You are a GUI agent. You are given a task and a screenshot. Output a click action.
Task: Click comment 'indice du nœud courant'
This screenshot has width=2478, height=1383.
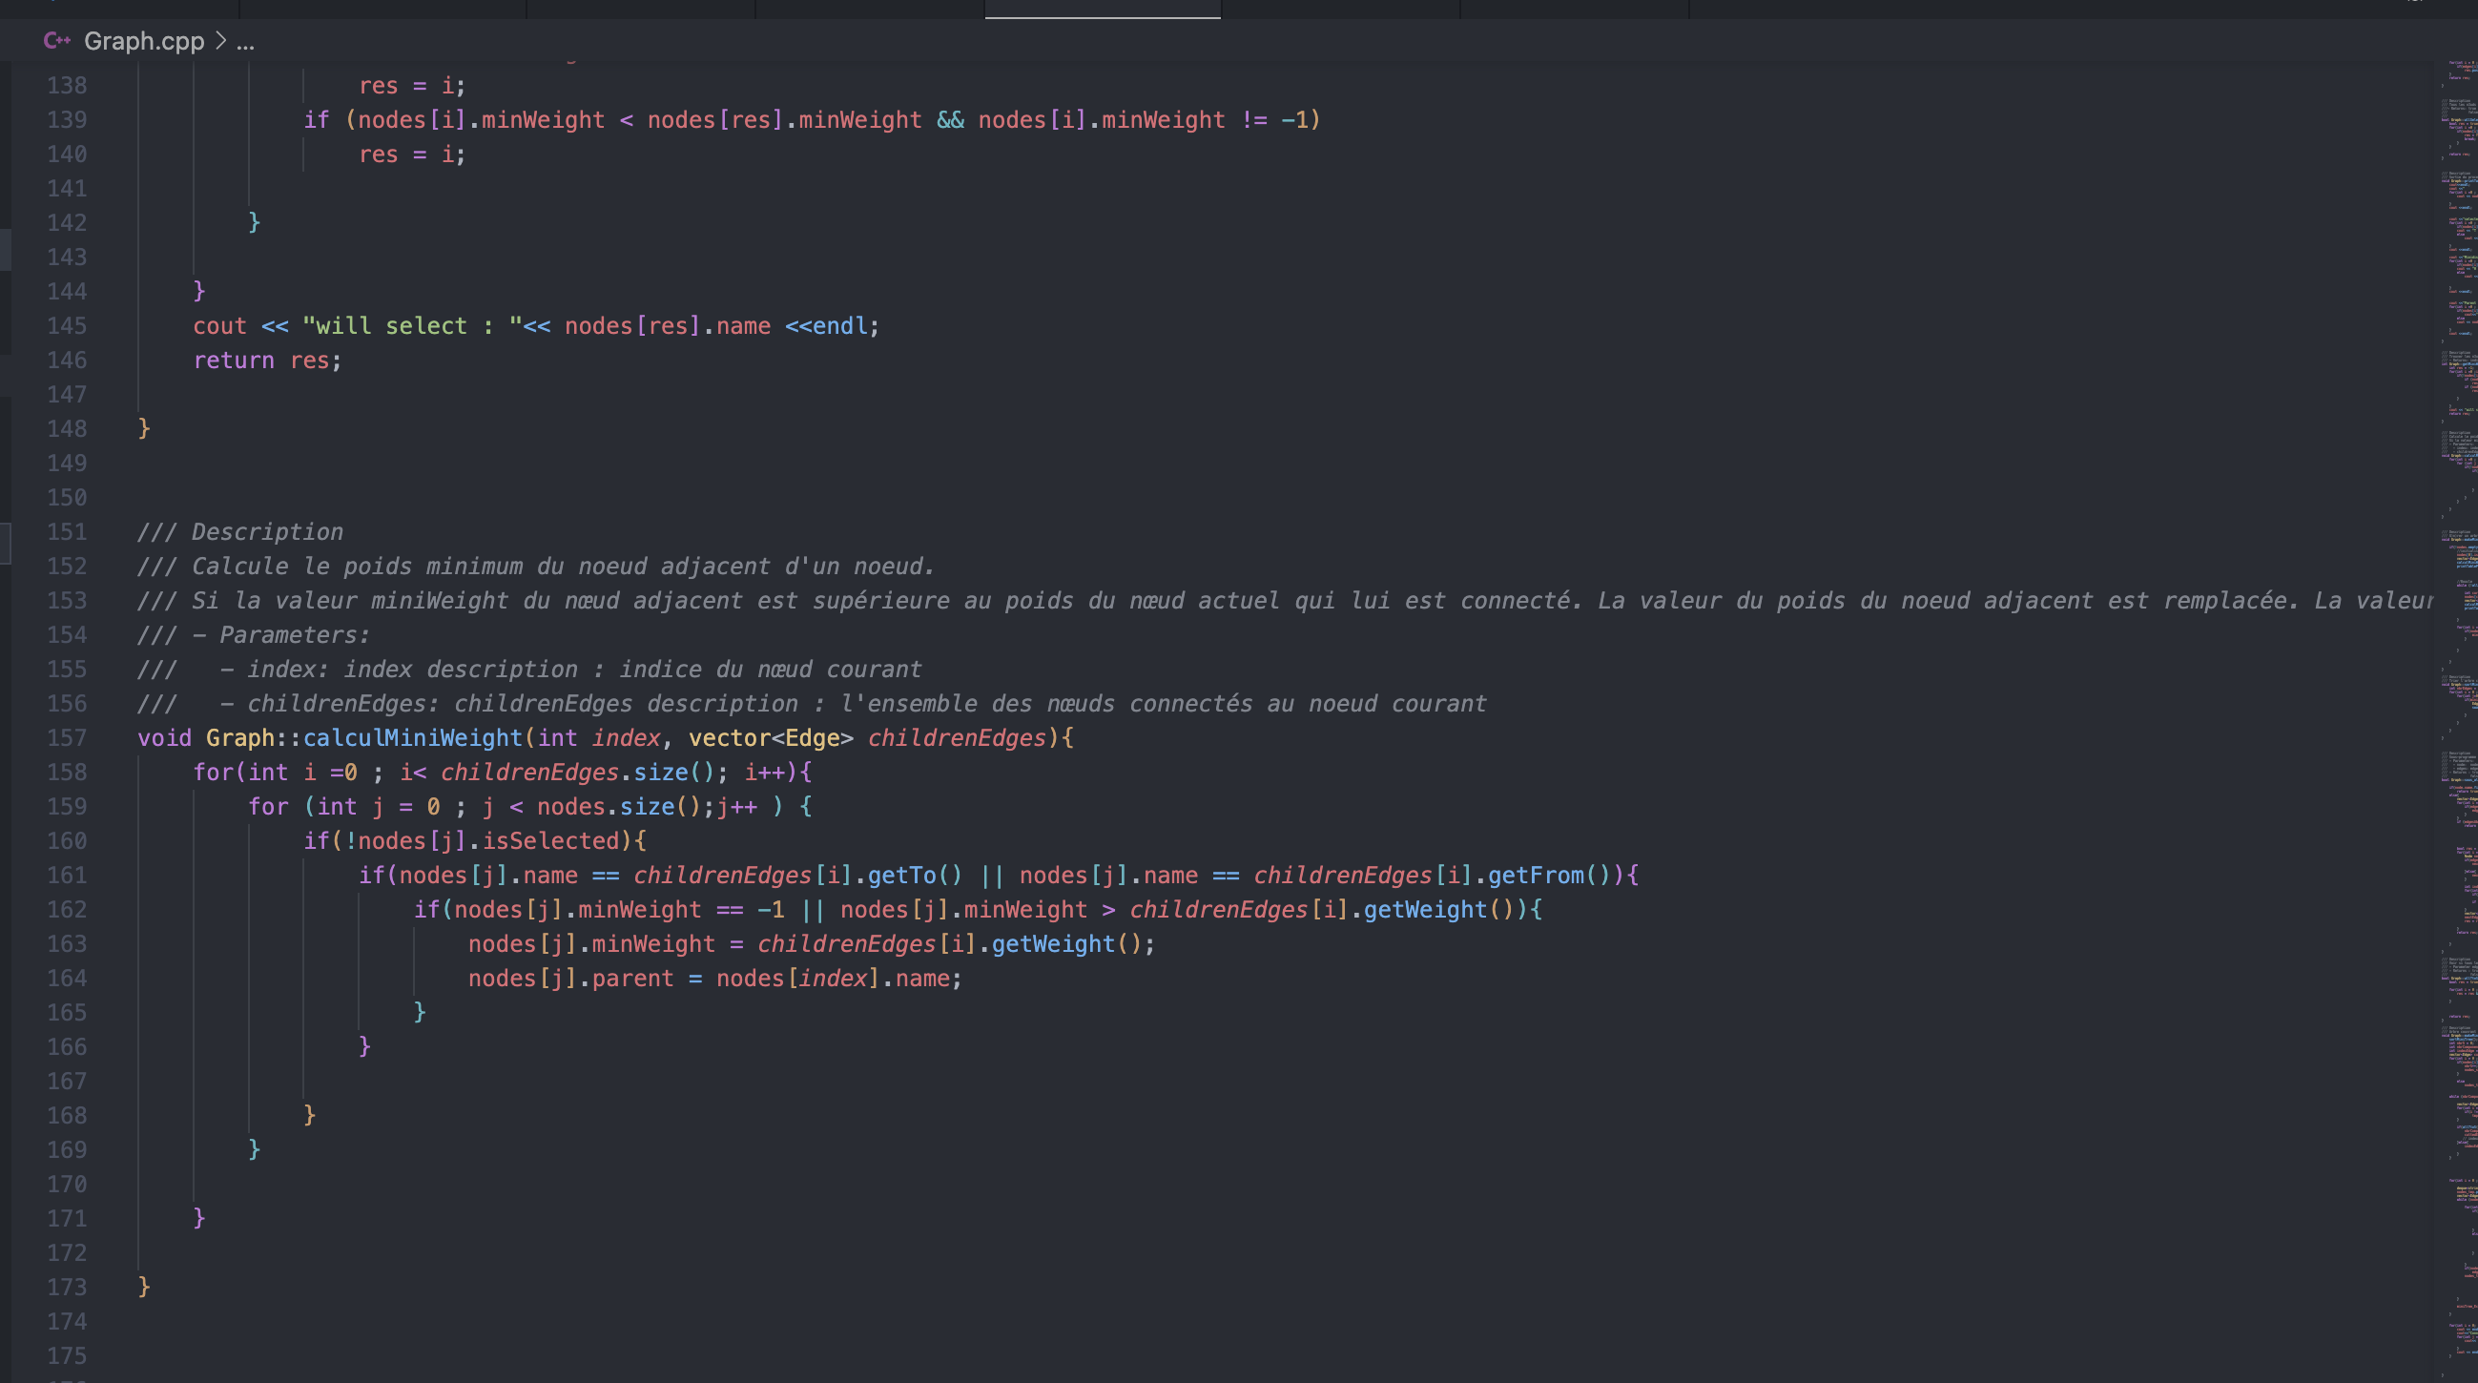click(771, 670)
